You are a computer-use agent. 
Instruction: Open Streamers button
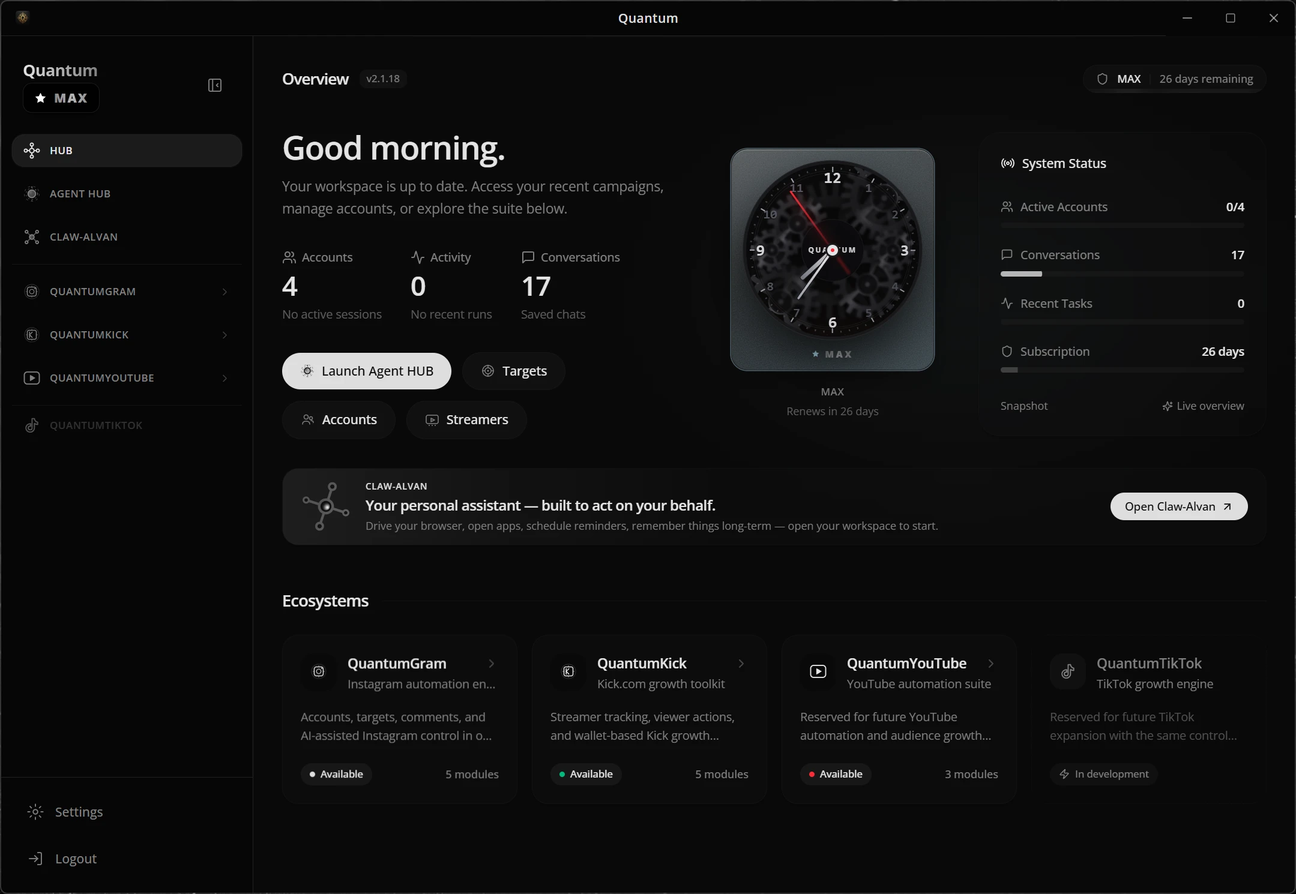pos(466,420)
